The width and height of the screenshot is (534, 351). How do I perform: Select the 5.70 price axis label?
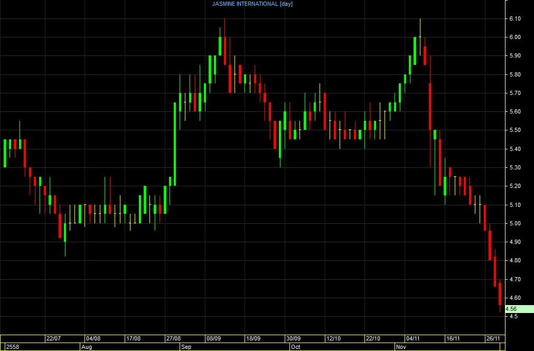tap(515, 93)
